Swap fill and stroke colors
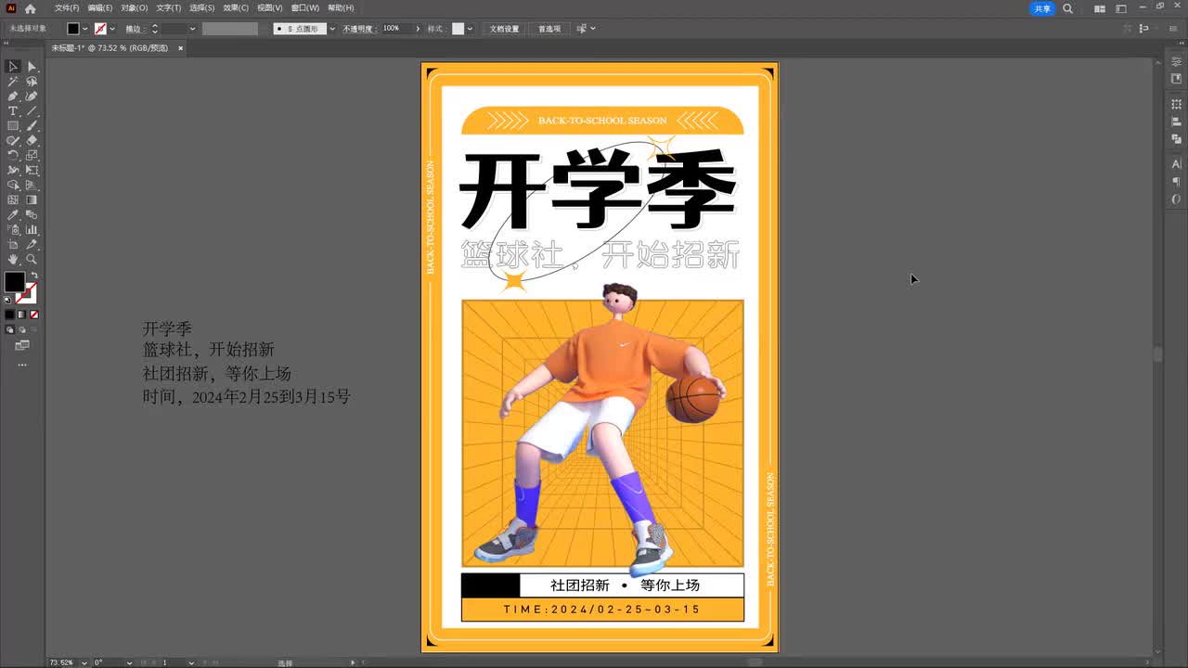 (x=33, y=276)
